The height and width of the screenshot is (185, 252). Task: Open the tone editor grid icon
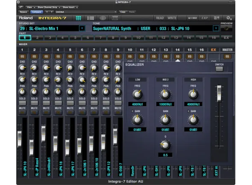pyautogui.click(x=115, y=18)
